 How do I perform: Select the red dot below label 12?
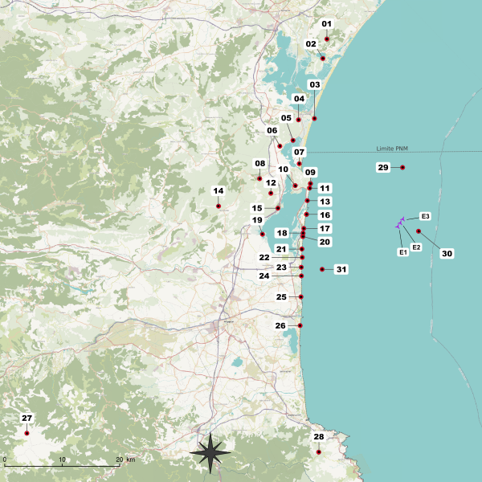(x=271, y=194)
